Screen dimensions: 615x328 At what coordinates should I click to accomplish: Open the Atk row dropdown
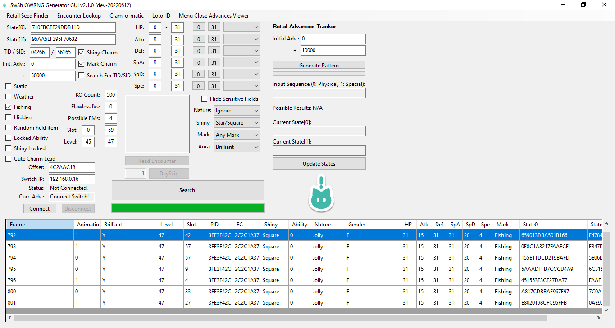[242, 39]
